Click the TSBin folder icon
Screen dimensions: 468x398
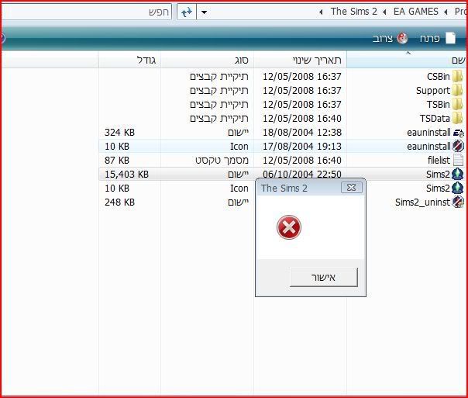click(x=458, y=105)
